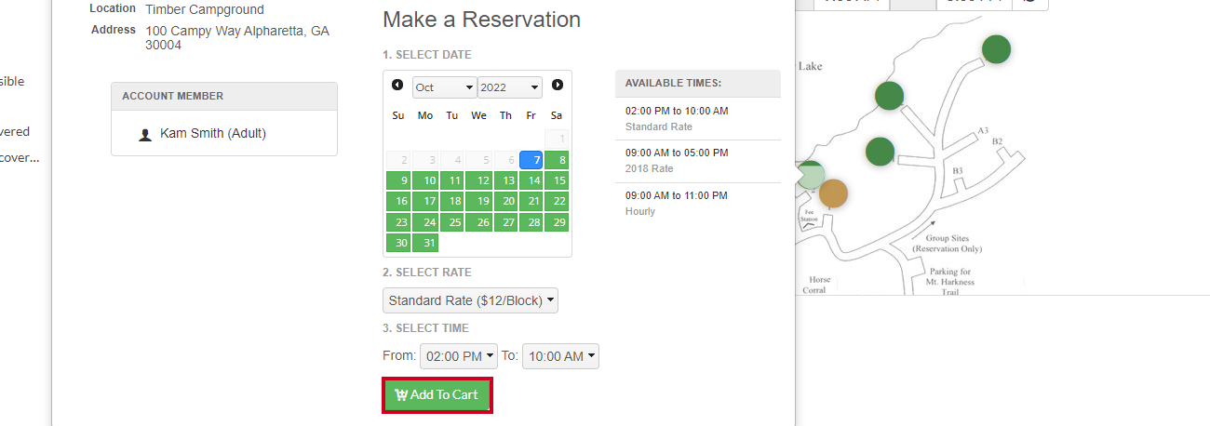Select the green marker above the orange one
Screen dimensions: 1210x426
[880, 151]
